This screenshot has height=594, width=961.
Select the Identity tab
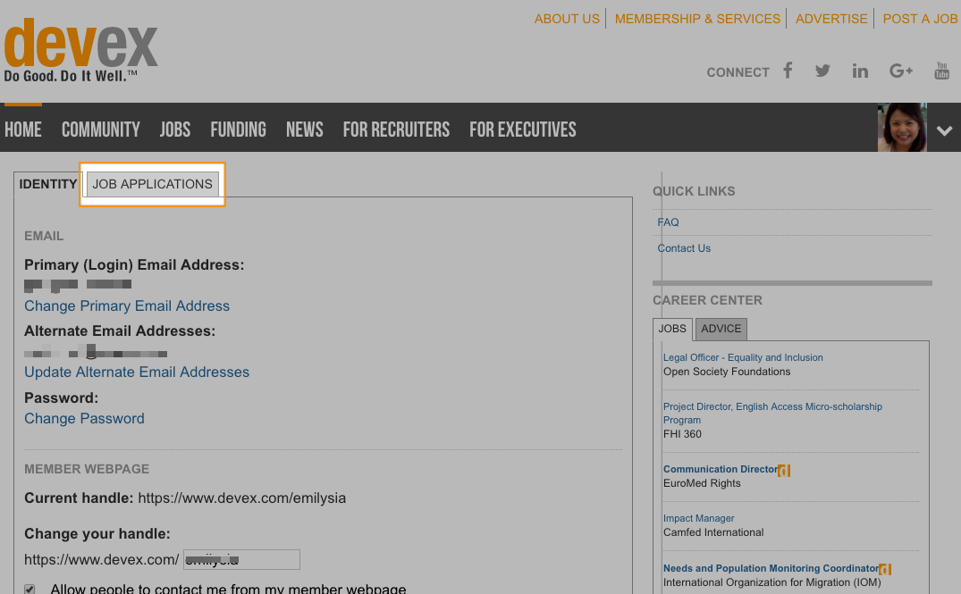(x=47, y=184)
